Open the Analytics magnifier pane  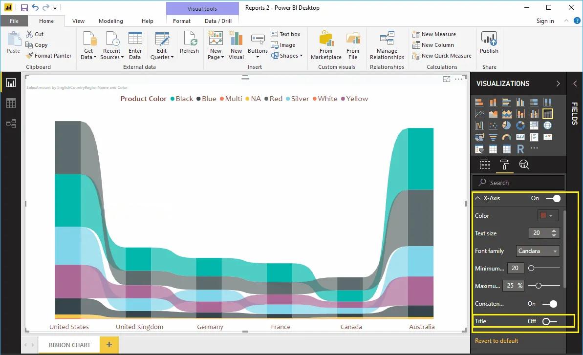pos(524,165)
